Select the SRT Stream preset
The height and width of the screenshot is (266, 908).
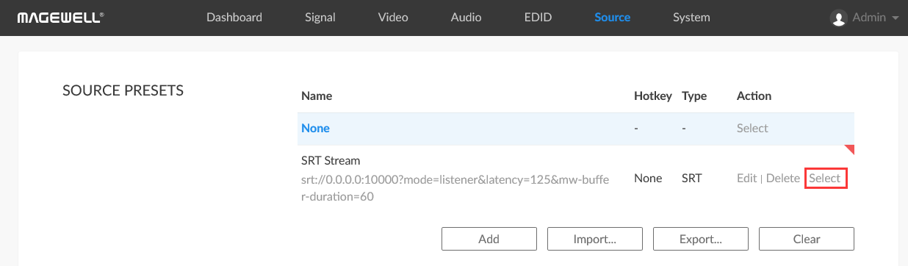click(x=826, y=178)
